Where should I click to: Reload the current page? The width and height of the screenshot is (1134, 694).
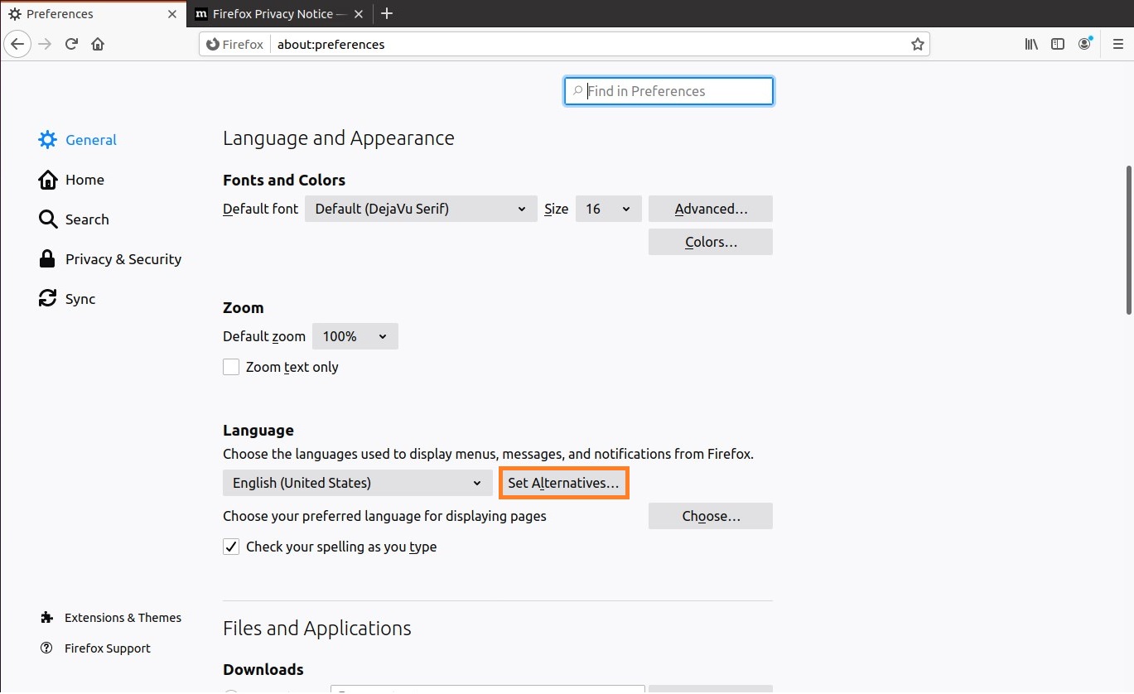pos(72,44)
